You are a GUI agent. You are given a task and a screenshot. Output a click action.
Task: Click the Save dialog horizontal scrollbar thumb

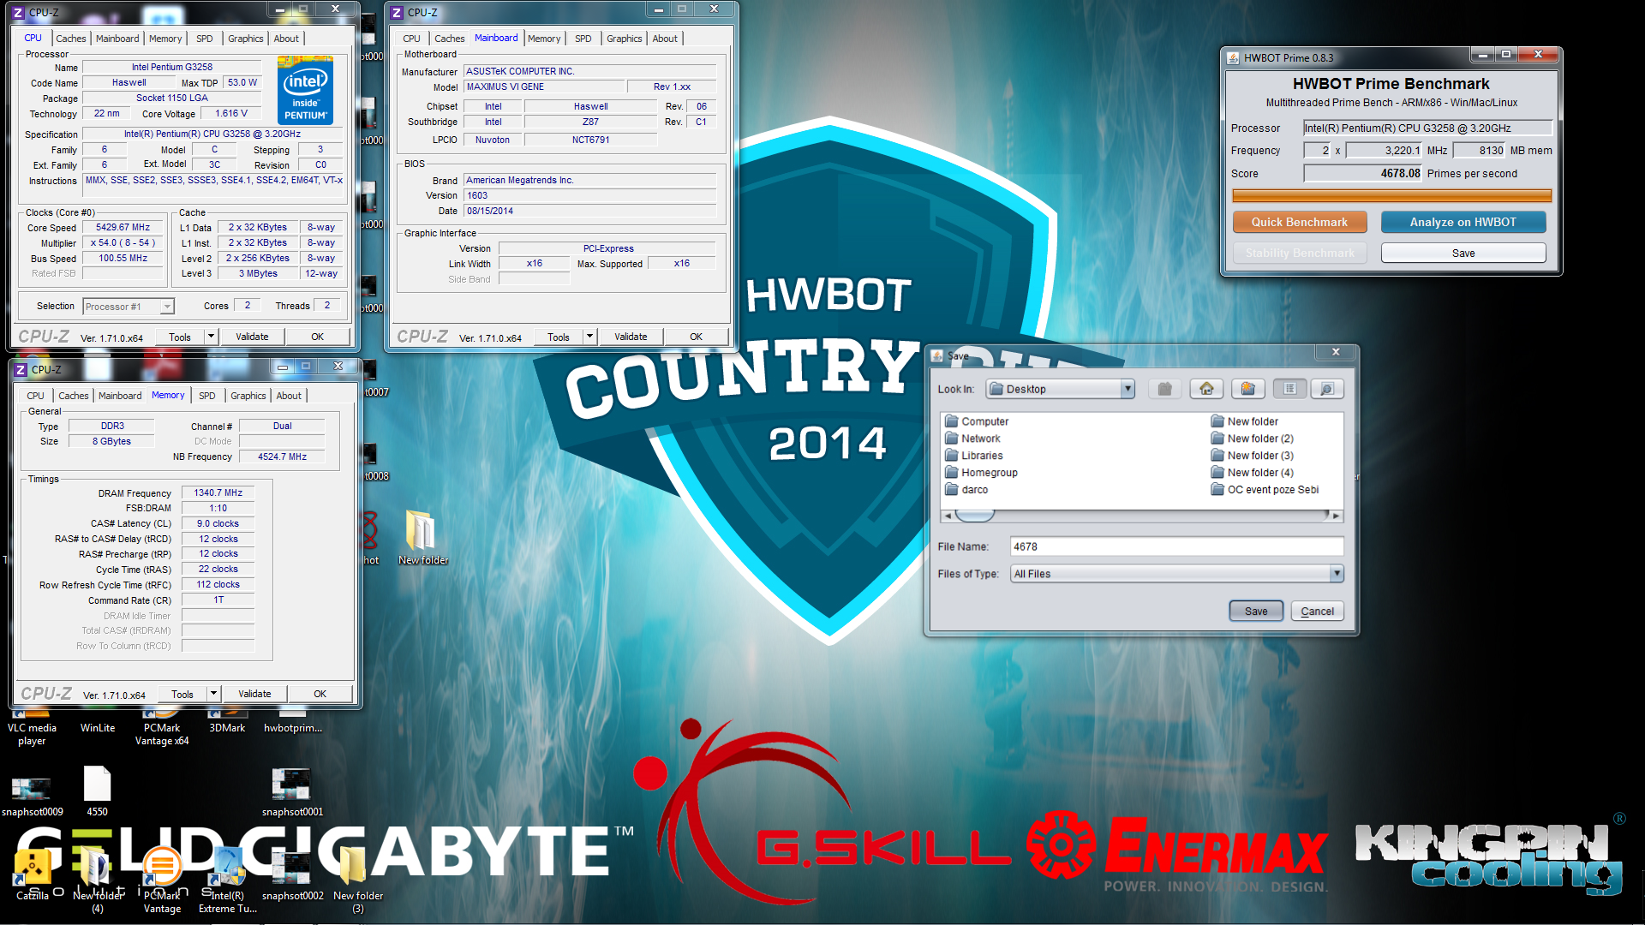[x=975, y=516]
